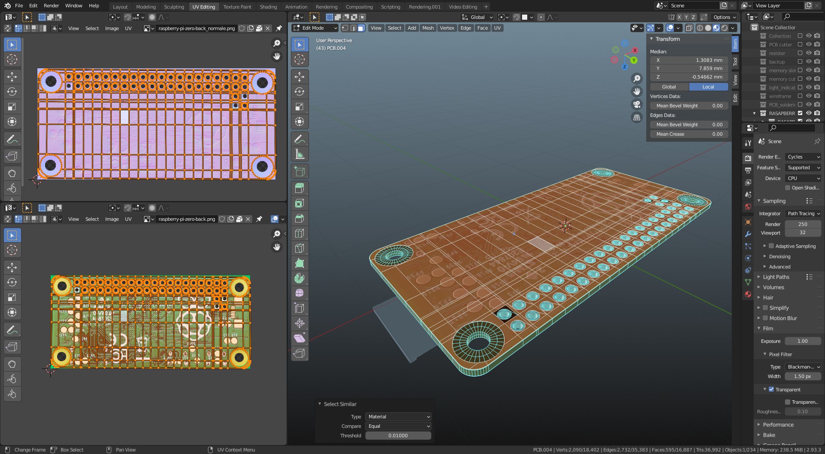Enable vertex select mode
Screen dimensions: 825x454
(345, 28)
